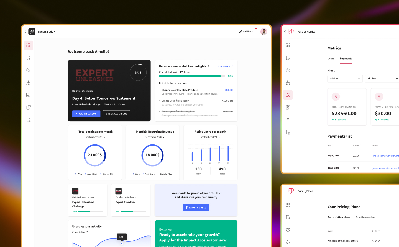Click the dollar sign icon in PassionMetrics sidebar
This screenshot has width=399, height=247.
pyautogui.click(x=288, y=120)
